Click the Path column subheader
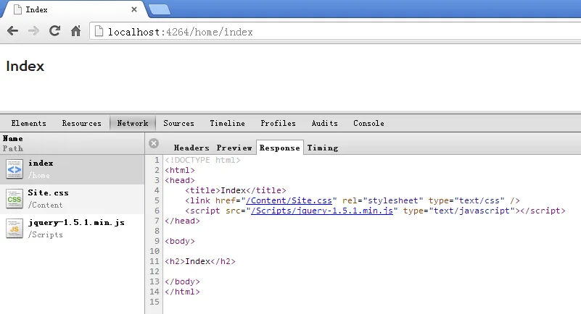 pyautogui.click(x=13, y=148)
